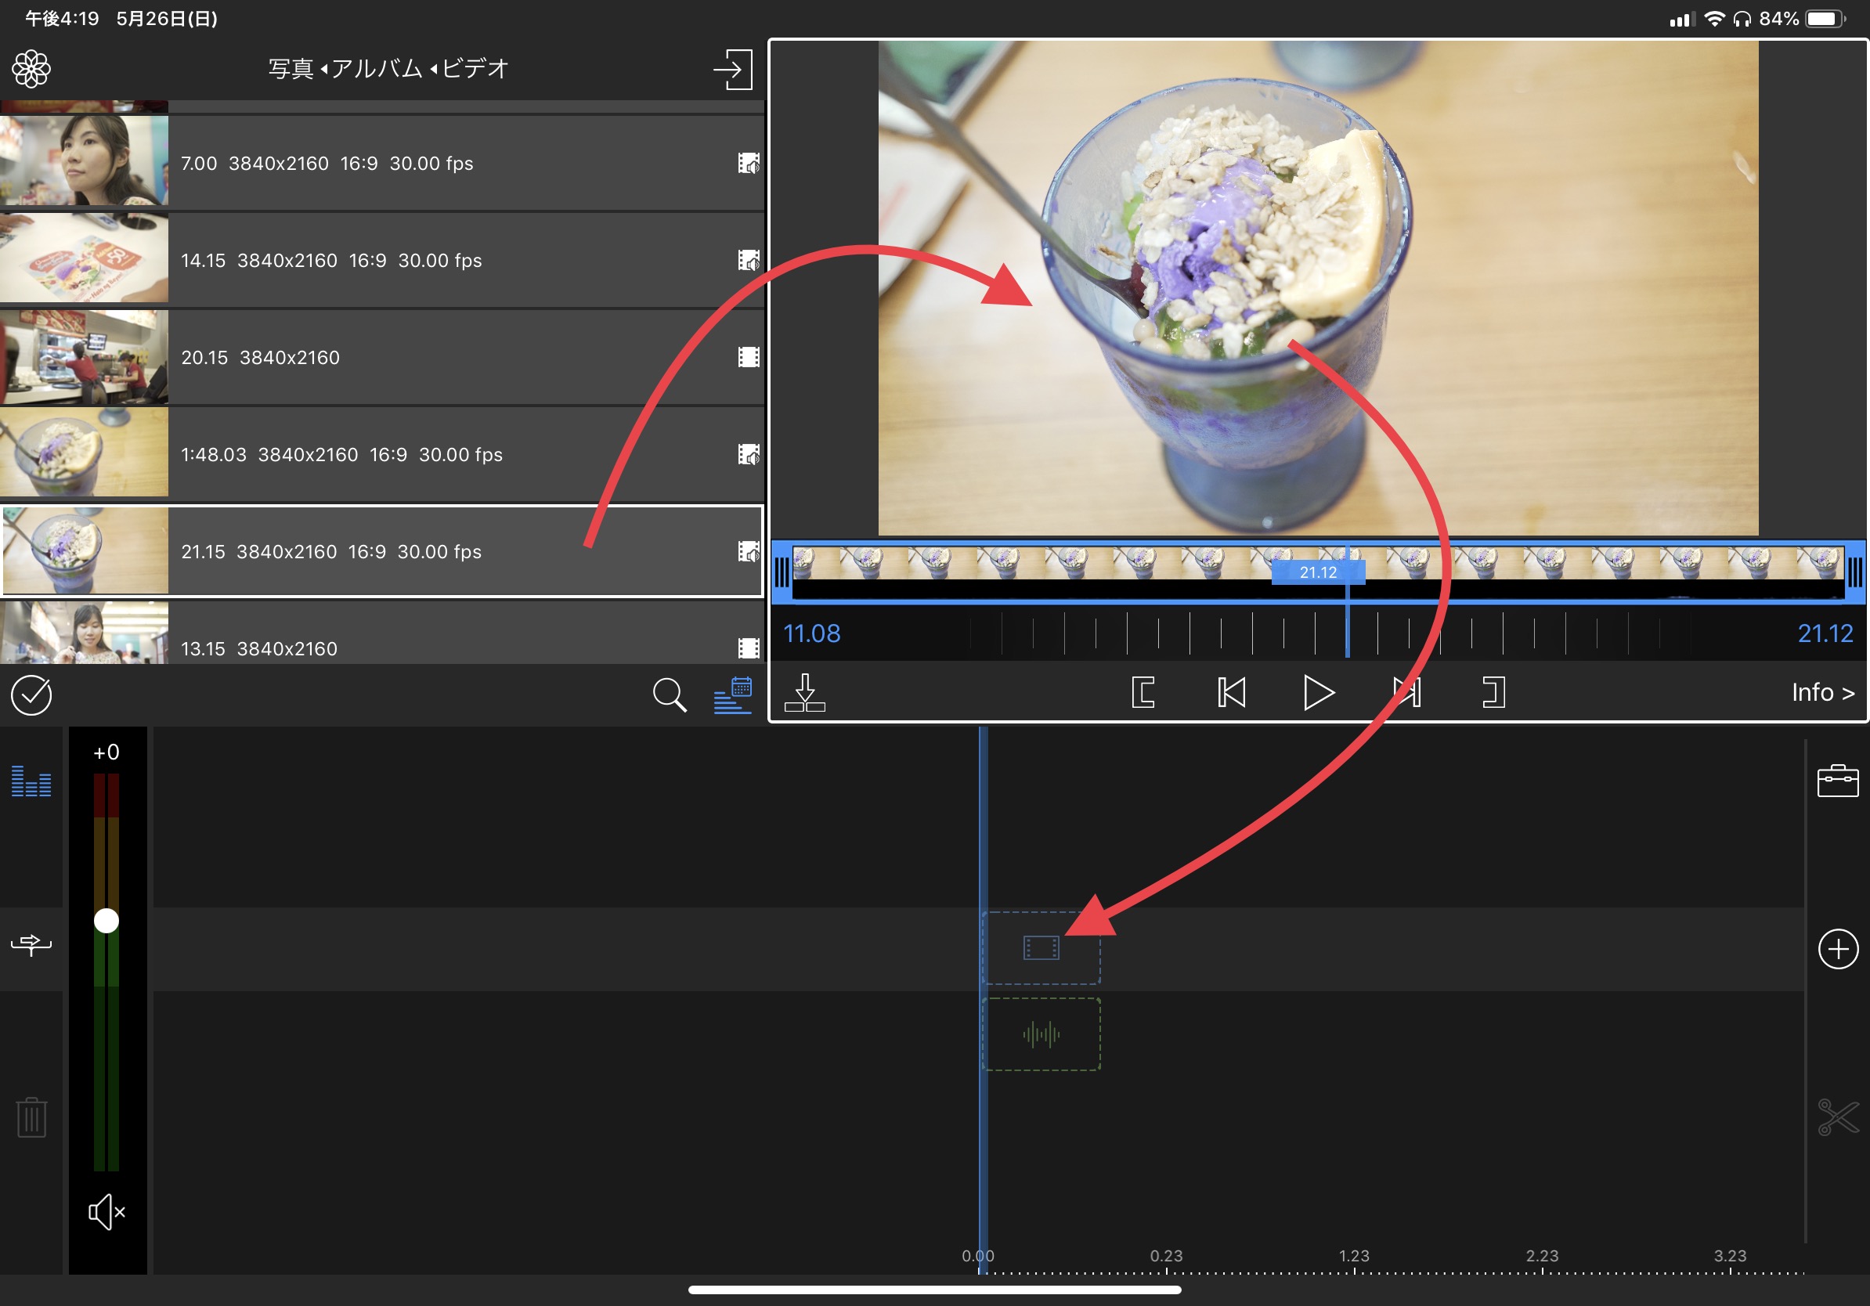
Task: Search the video library with the magnifier
Action: [670, 694]
